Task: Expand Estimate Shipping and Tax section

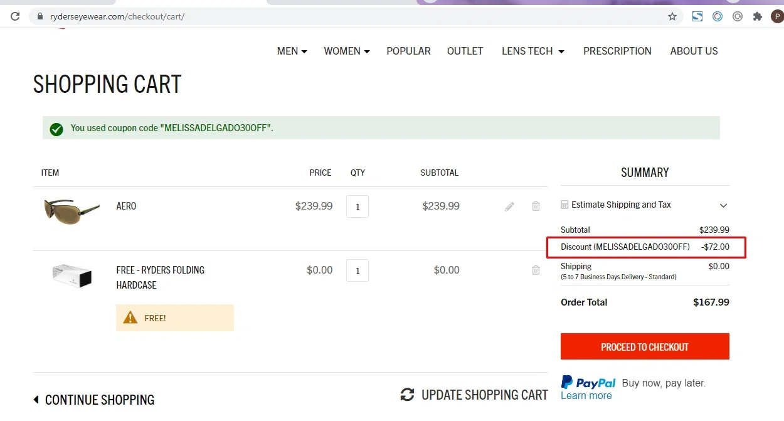Action: click(x=645, y=205)
